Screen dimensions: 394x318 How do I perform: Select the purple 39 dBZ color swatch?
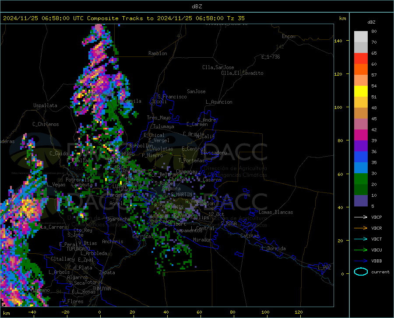click(361, 146)
